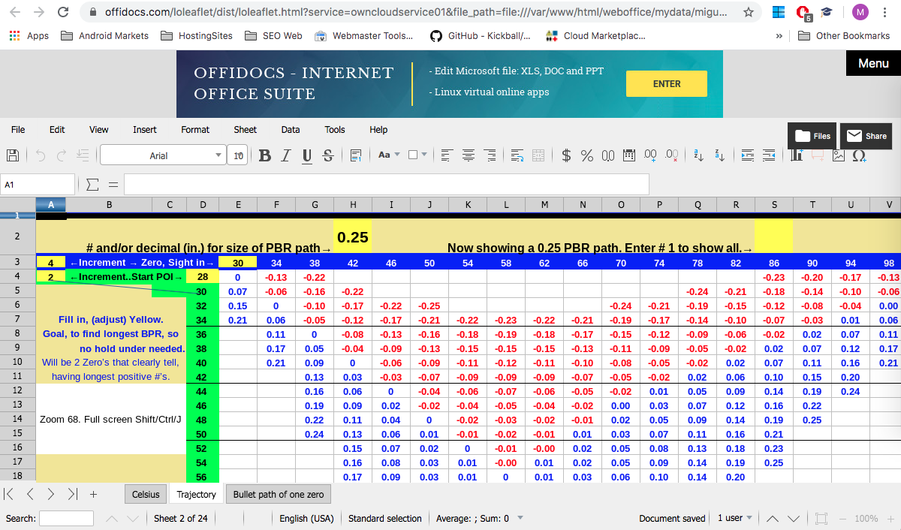Open the Share dialog

point(866,136)
